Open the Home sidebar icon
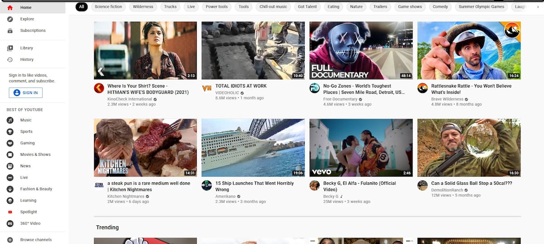Viewport: 544px width, 244px height. 10,8
